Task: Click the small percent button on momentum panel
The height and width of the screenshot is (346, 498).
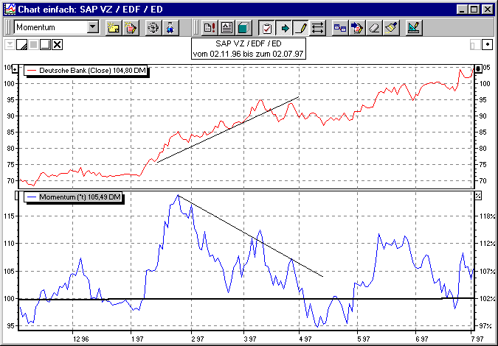Action: point(477,195)
